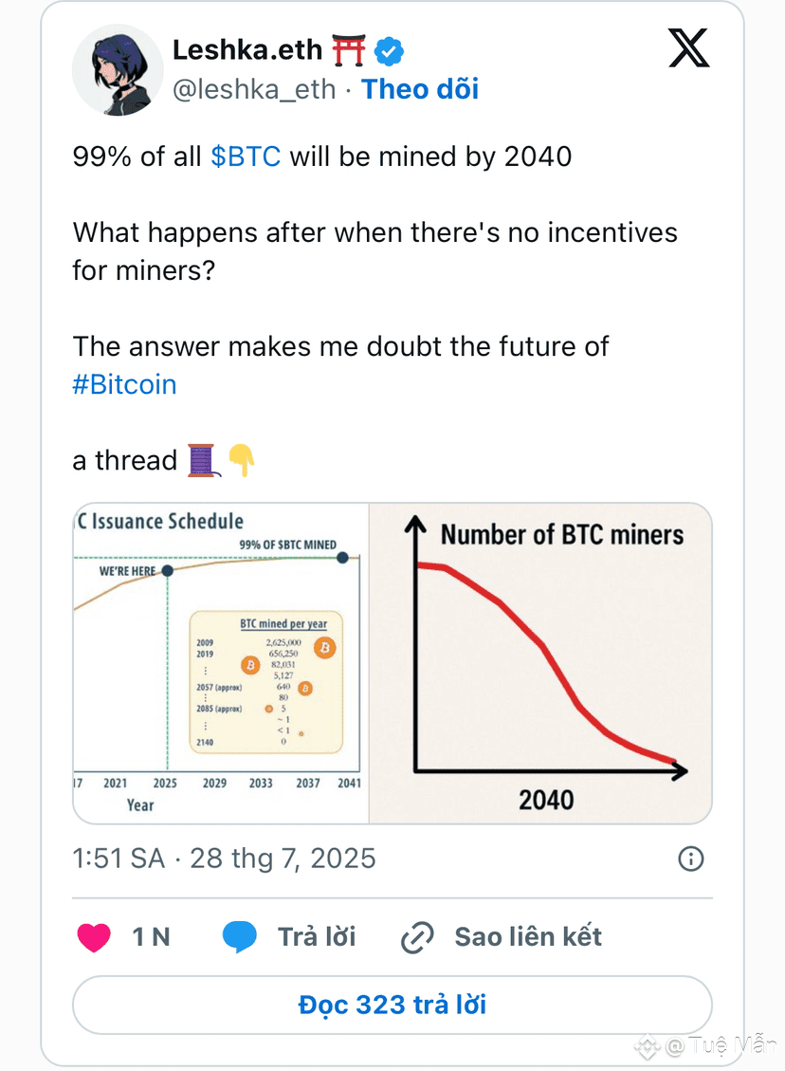This screenshot has width=785, height=1071.
Task: Click the Leshka.eth display name
Action: point(247,50)
